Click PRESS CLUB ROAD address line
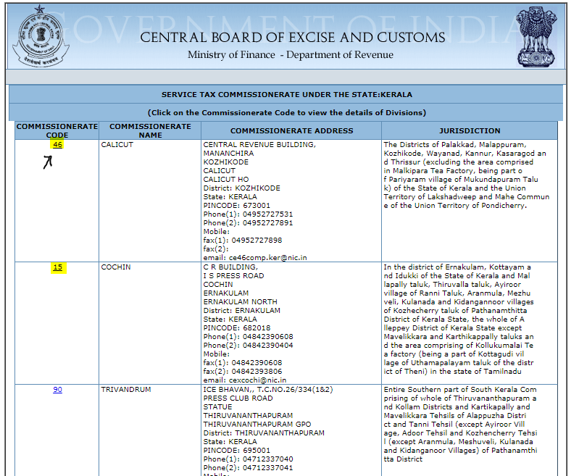 tap(238, 398)
